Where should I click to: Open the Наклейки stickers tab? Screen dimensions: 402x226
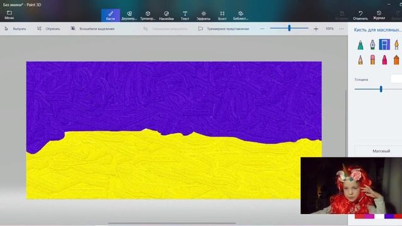166,15
